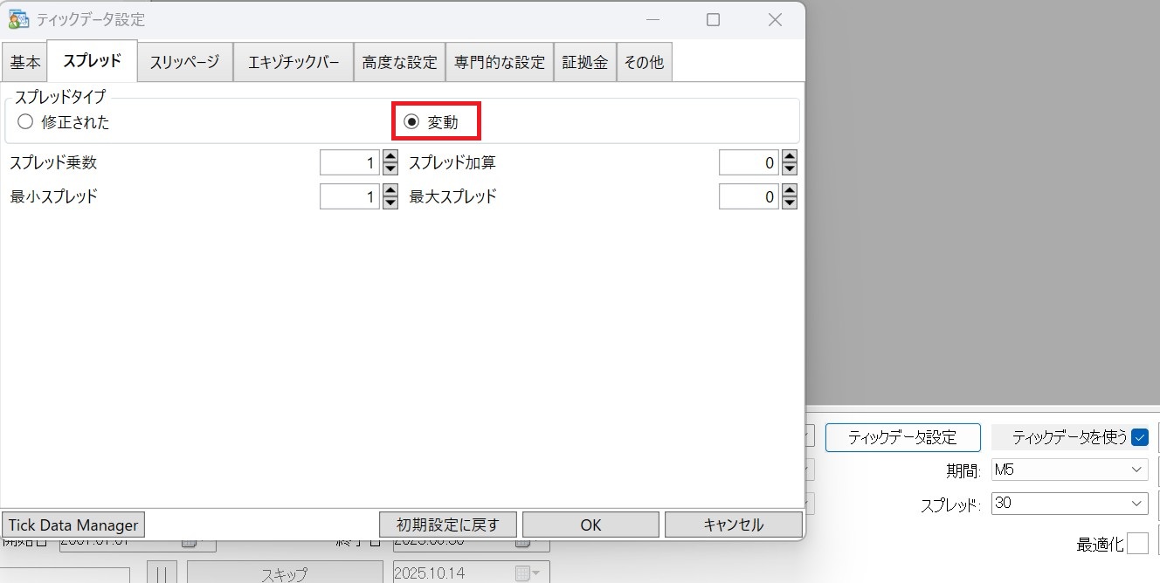
Task: Switch to the スリッページ tab
Action: (184, 62)
